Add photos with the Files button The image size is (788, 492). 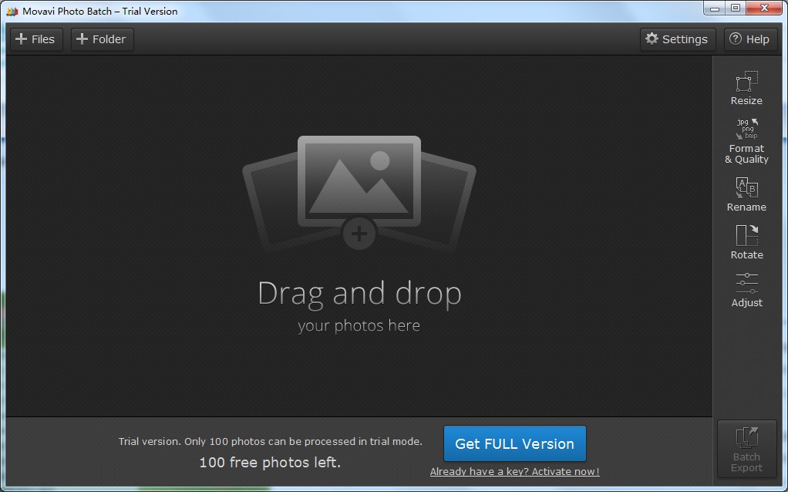[x=36, y=39]
